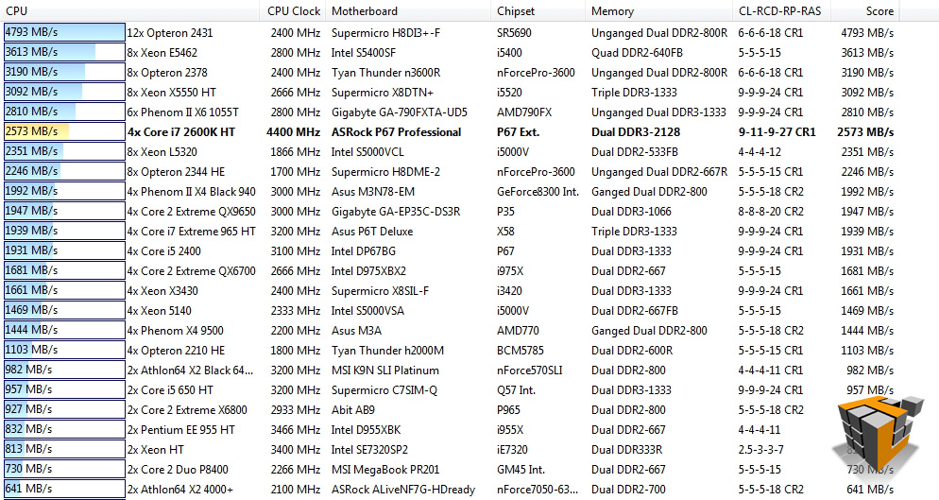Click the 1103 MB/s score cell at right
This screenshot has height=500, width=939.
click(x=867, y=350)
